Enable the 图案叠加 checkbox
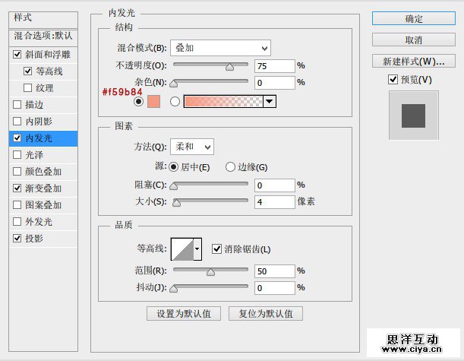 17,204
